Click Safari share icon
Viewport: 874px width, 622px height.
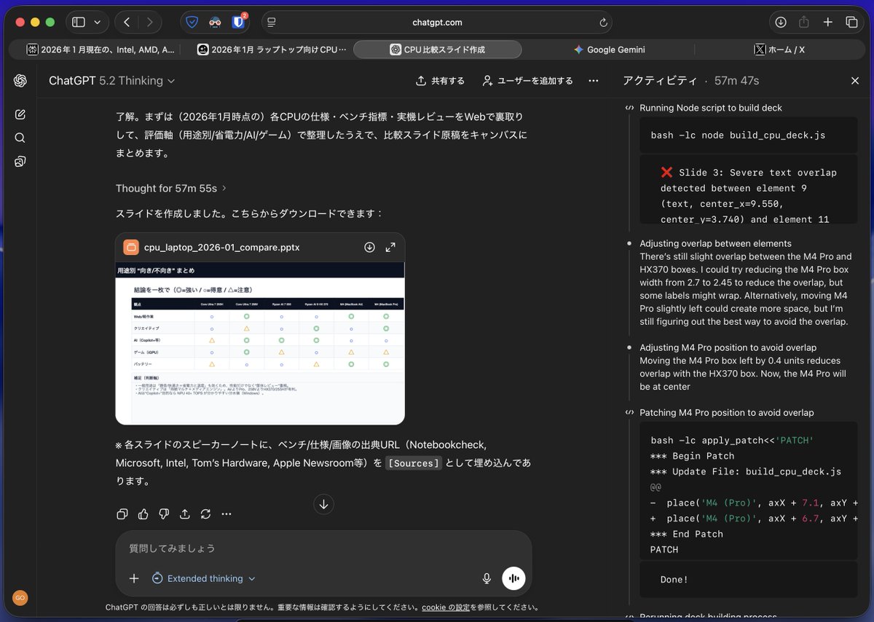804,23
